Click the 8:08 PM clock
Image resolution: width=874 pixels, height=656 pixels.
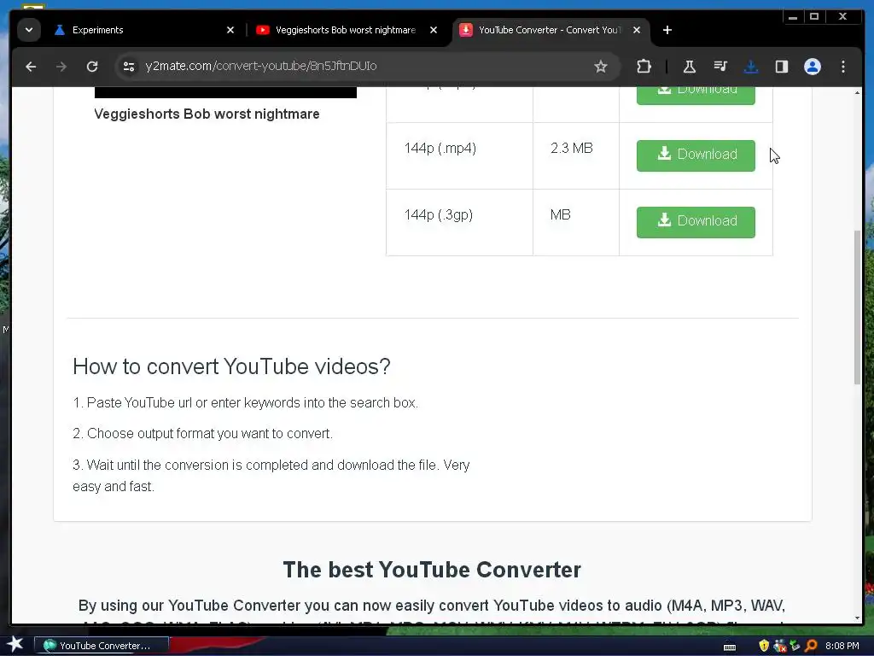point(842,646)
